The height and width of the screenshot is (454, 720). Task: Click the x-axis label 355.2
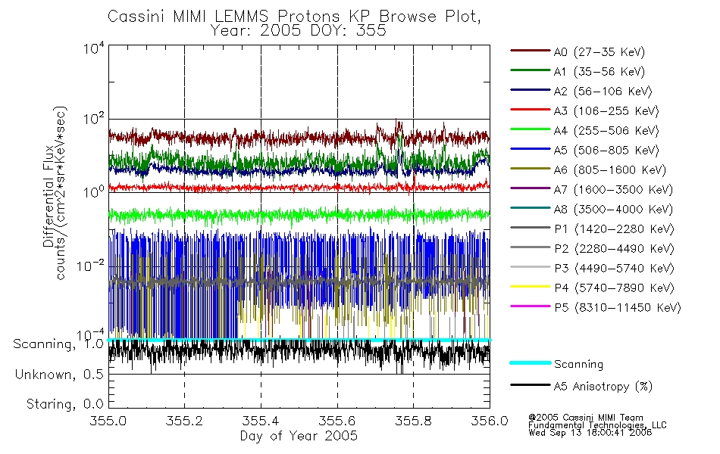(185, 421)
